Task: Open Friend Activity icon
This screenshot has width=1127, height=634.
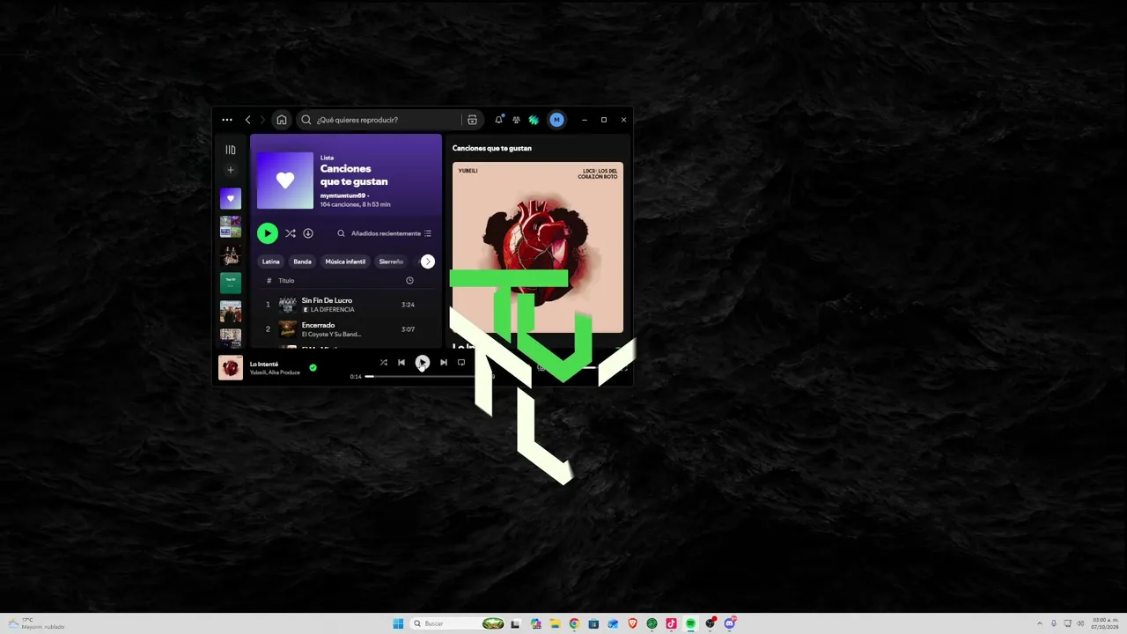Action: pyautogui.click(x=516, y=120)
